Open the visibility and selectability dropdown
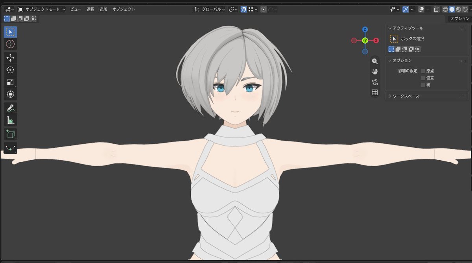Viewport: 472px width, 263px height. tap(395, 9)
